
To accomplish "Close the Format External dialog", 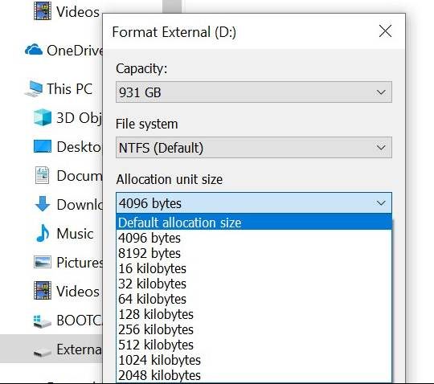I will click(385, 31).
